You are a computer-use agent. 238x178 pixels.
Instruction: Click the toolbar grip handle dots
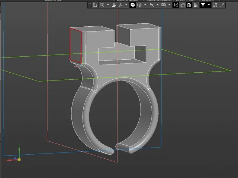(89, 4)
